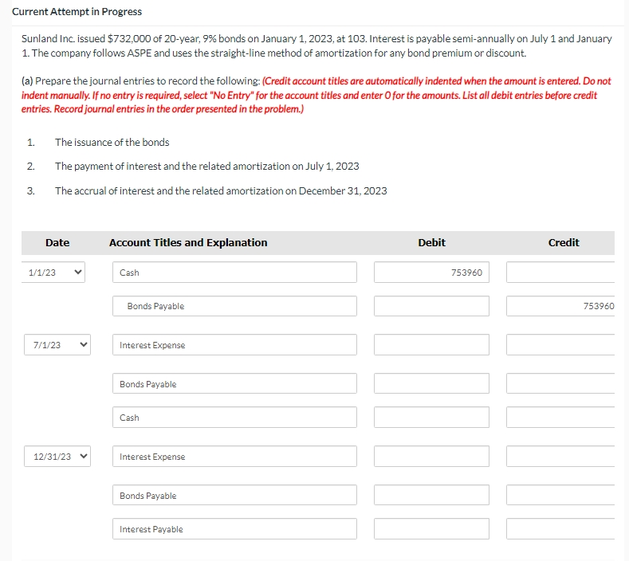Click the December 31, 2023 accrual item
Viewport: 629px width, 561px height.
[221, 191]
